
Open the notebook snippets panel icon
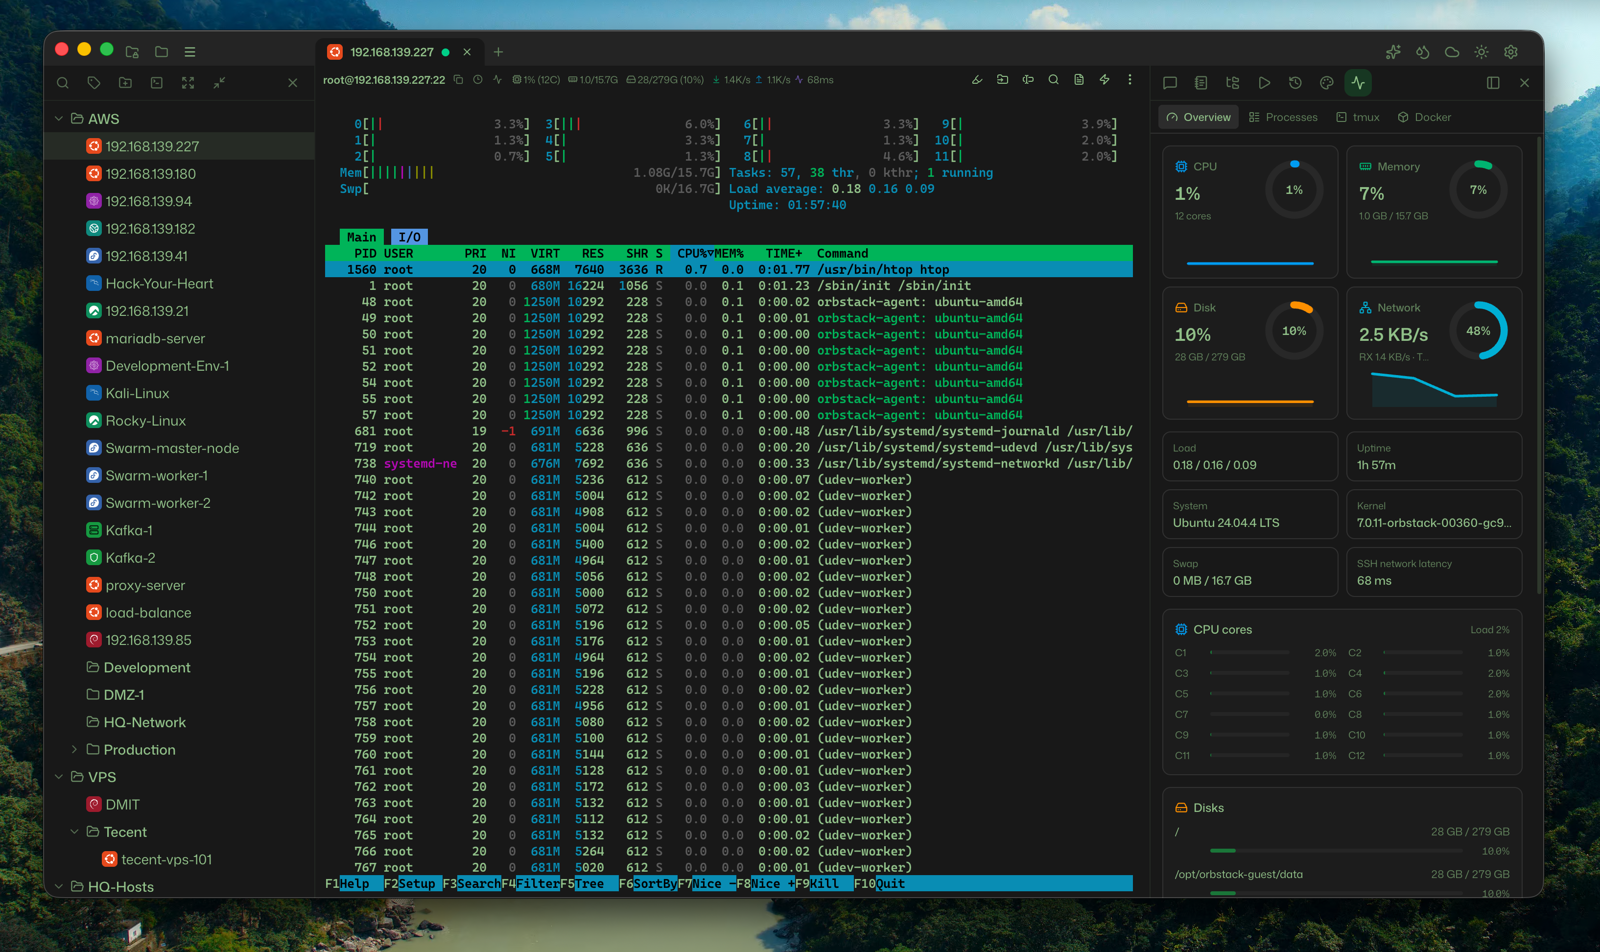click(x=1201, y=83)
